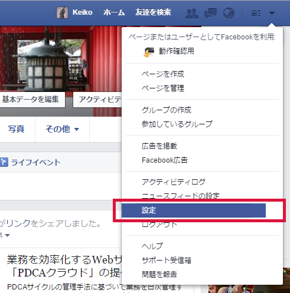Choose 設定 settings menu item
Screen dimensions: 290x293
pyautogui.click(x=194, y=210)
